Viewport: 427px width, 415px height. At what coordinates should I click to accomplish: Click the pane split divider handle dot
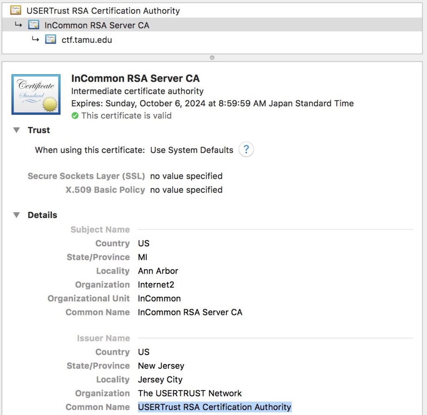coord(212,57)
